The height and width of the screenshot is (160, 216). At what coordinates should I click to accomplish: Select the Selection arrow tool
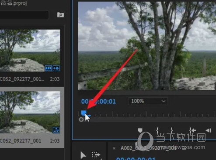click(83, 155)
